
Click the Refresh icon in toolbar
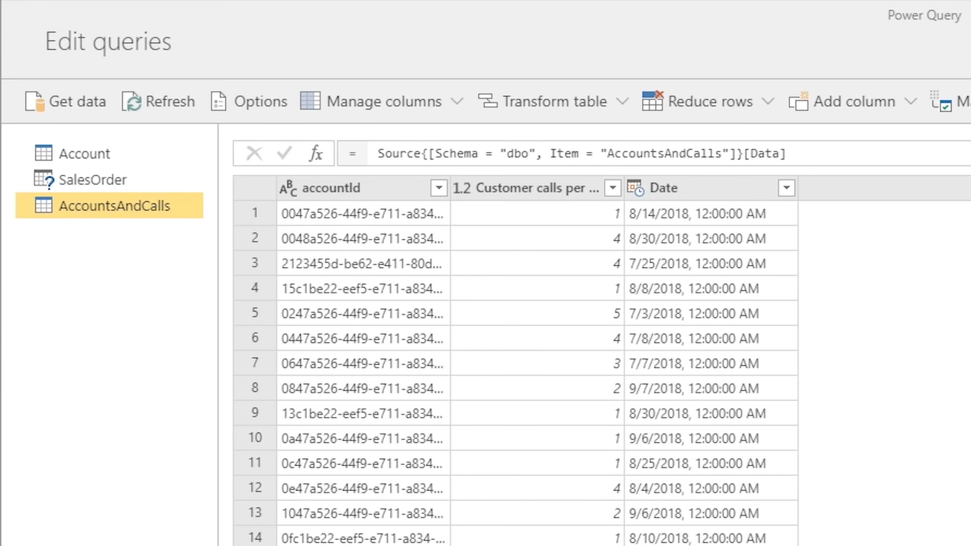tap(131, 102)
